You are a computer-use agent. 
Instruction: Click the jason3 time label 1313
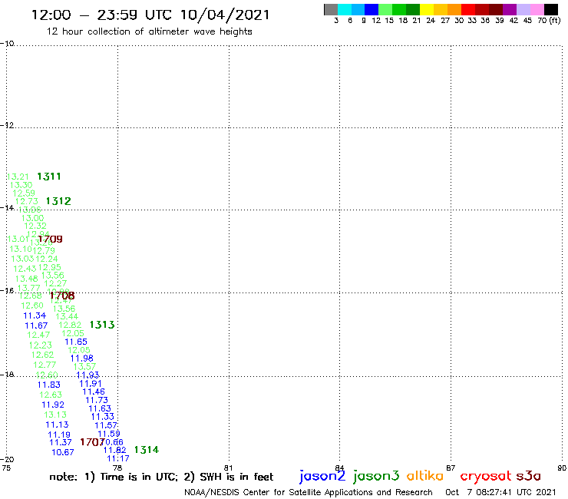pyautogui.click(x=102, y=325)
